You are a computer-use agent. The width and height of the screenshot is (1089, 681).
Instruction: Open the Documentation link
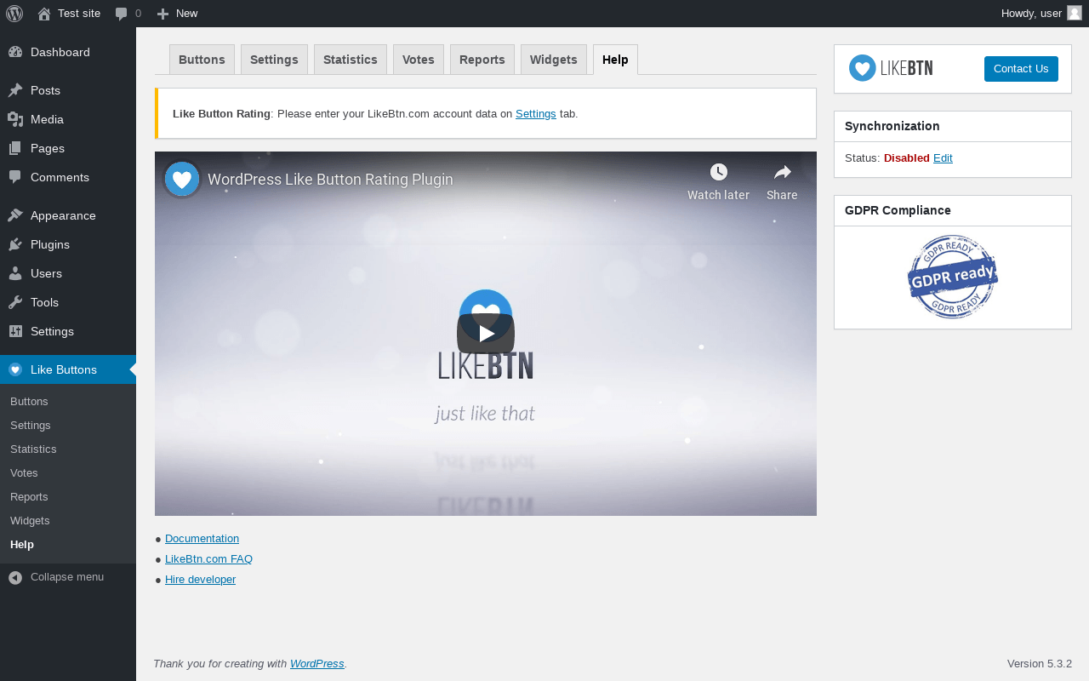pyautogui.click(x=202, y=539)
